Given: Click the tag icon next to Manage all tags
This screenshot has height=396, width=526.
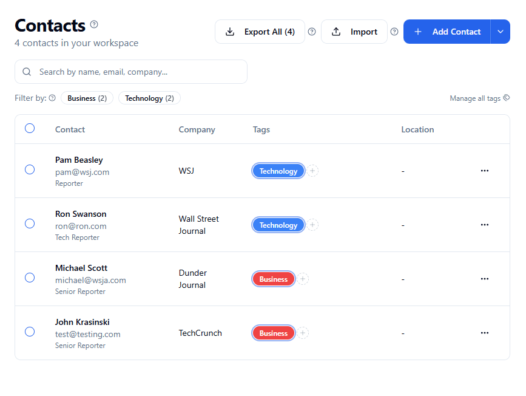Looking at the screenshot, I should [x=507, y=97].
